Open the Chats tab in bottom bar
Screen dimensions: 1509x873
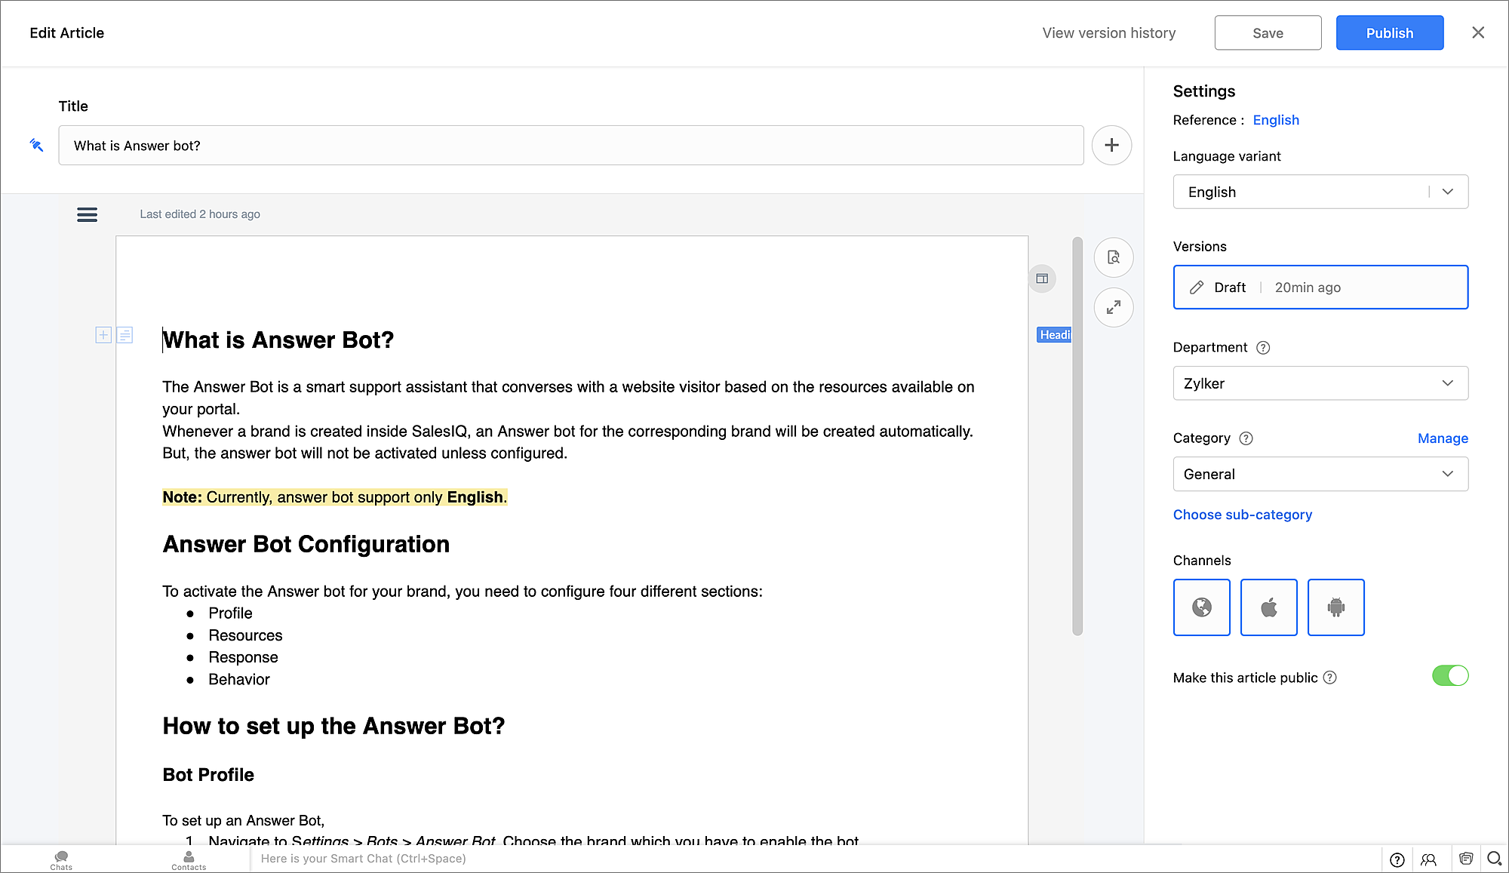[x=61, y=859]
